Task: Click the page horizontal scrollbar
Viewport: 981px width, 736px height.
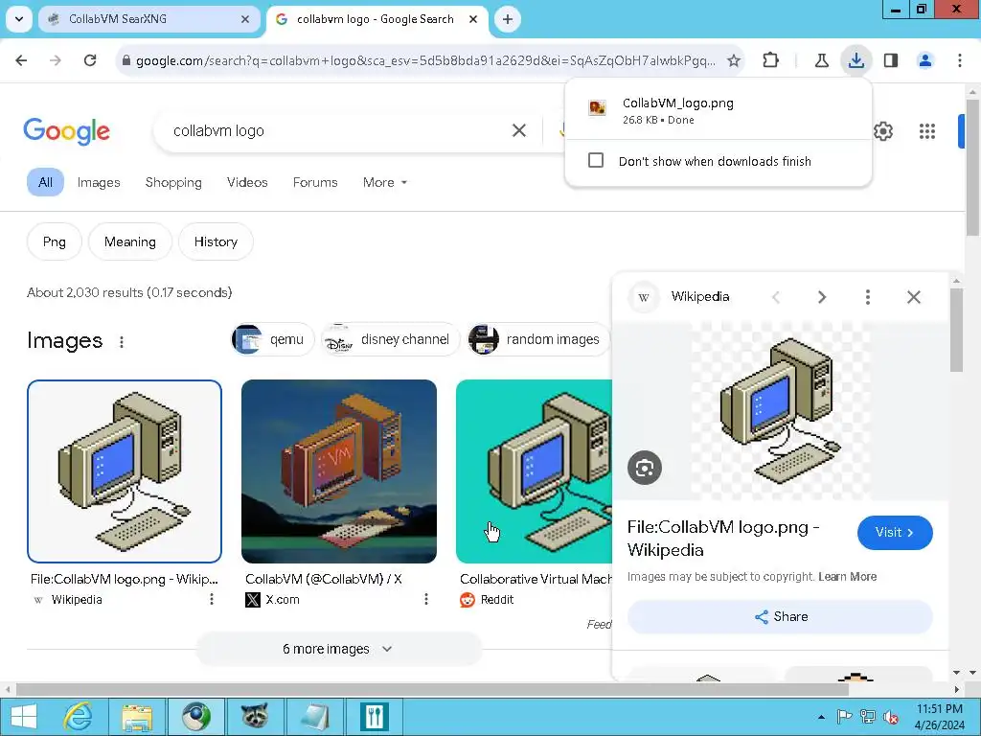Action: click(432, 689)
